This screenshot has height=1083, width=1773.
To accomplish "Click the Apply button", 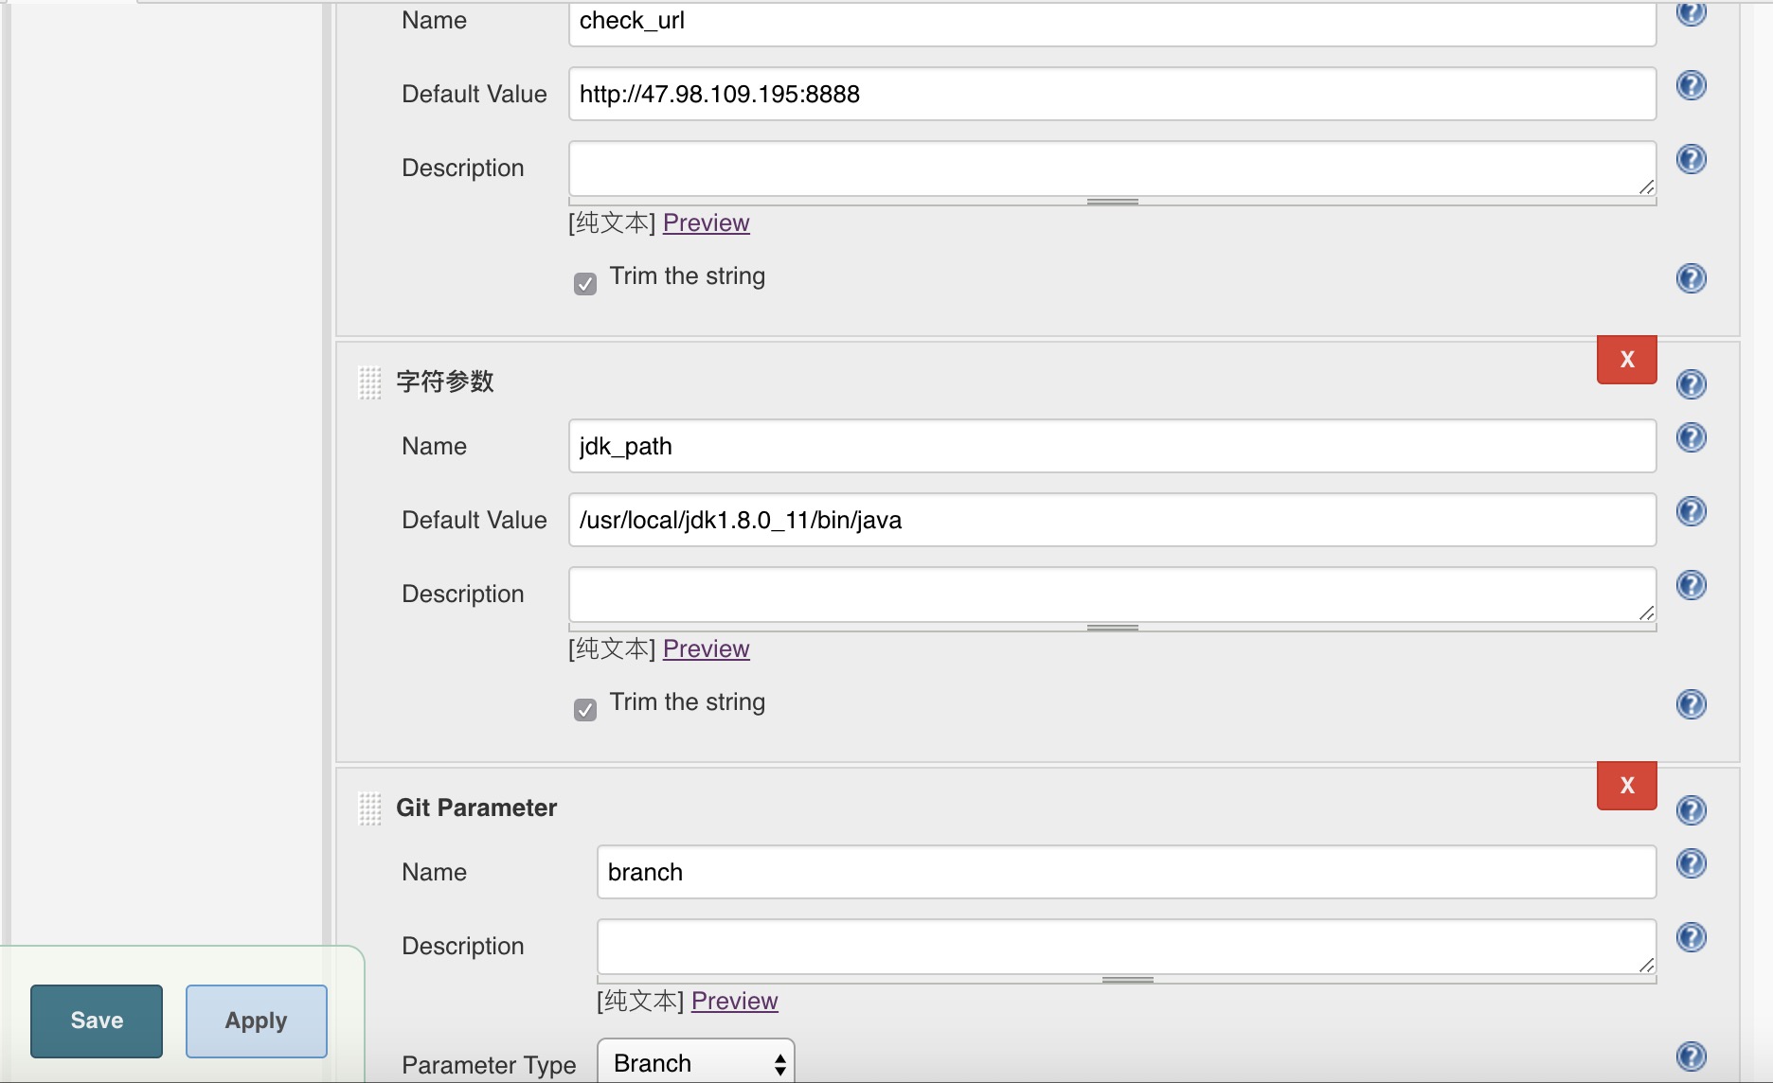I will coord(257,1021).
